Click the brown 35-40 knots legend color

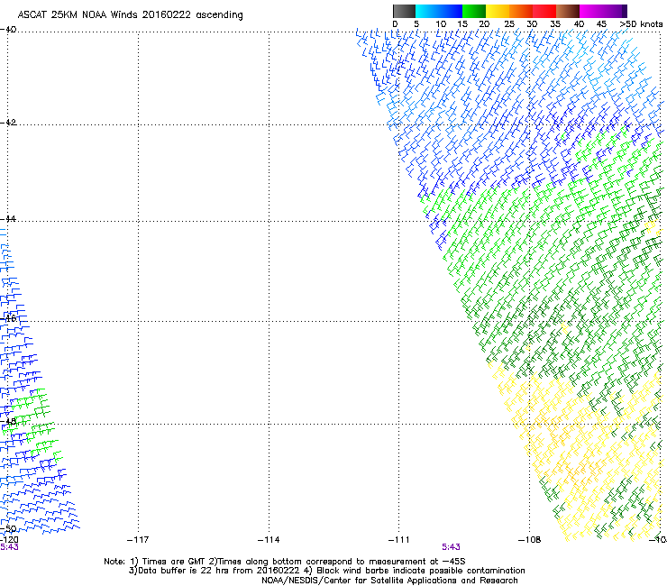click(x=568, y=11)
